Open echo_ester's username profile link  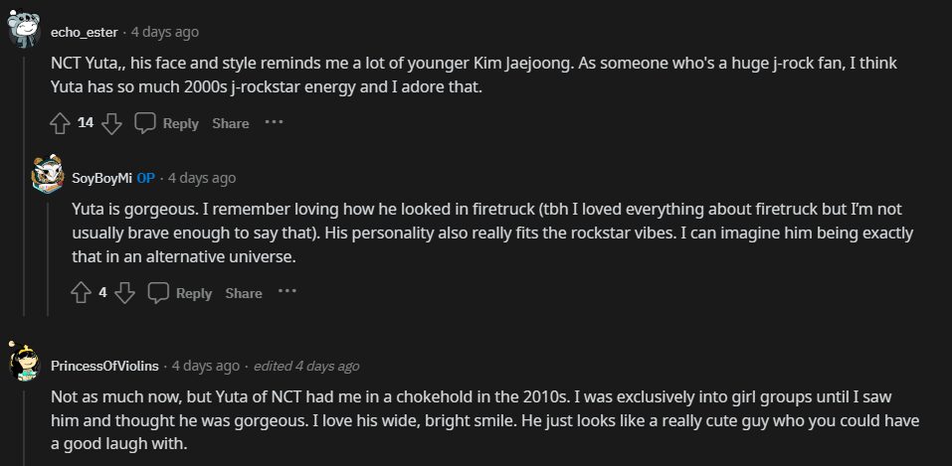tap(85, 32)
